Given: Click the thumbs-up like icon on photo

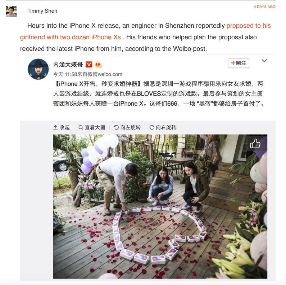Looking at the screenshot, I should [x=255, y=144].
